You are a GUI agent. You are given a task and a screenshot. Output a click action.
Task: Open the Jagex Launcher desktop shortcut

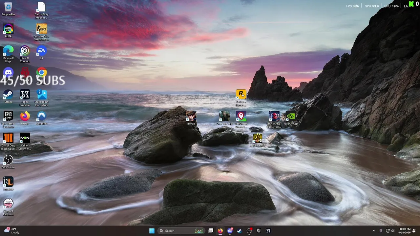coord(25,98)
